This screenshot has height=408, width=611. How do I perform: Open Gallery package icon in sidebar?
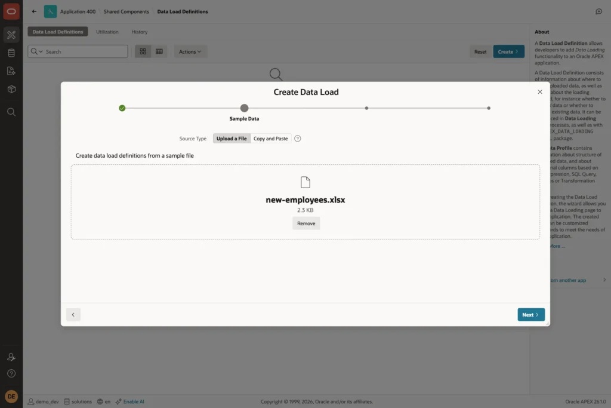[x=11, y=89]
